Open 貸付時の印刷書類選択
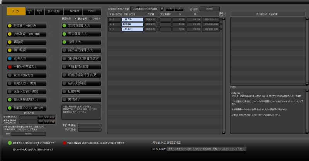309x161 pixels. pos(81,58)
